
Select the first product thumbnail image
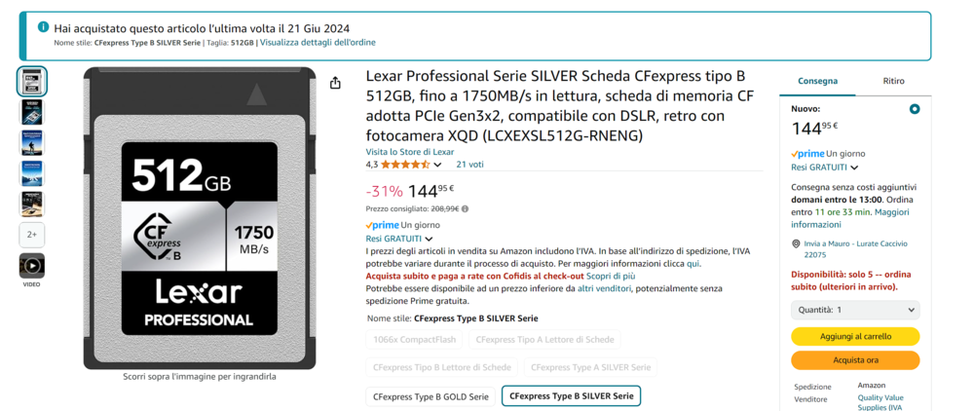(32, 82)
